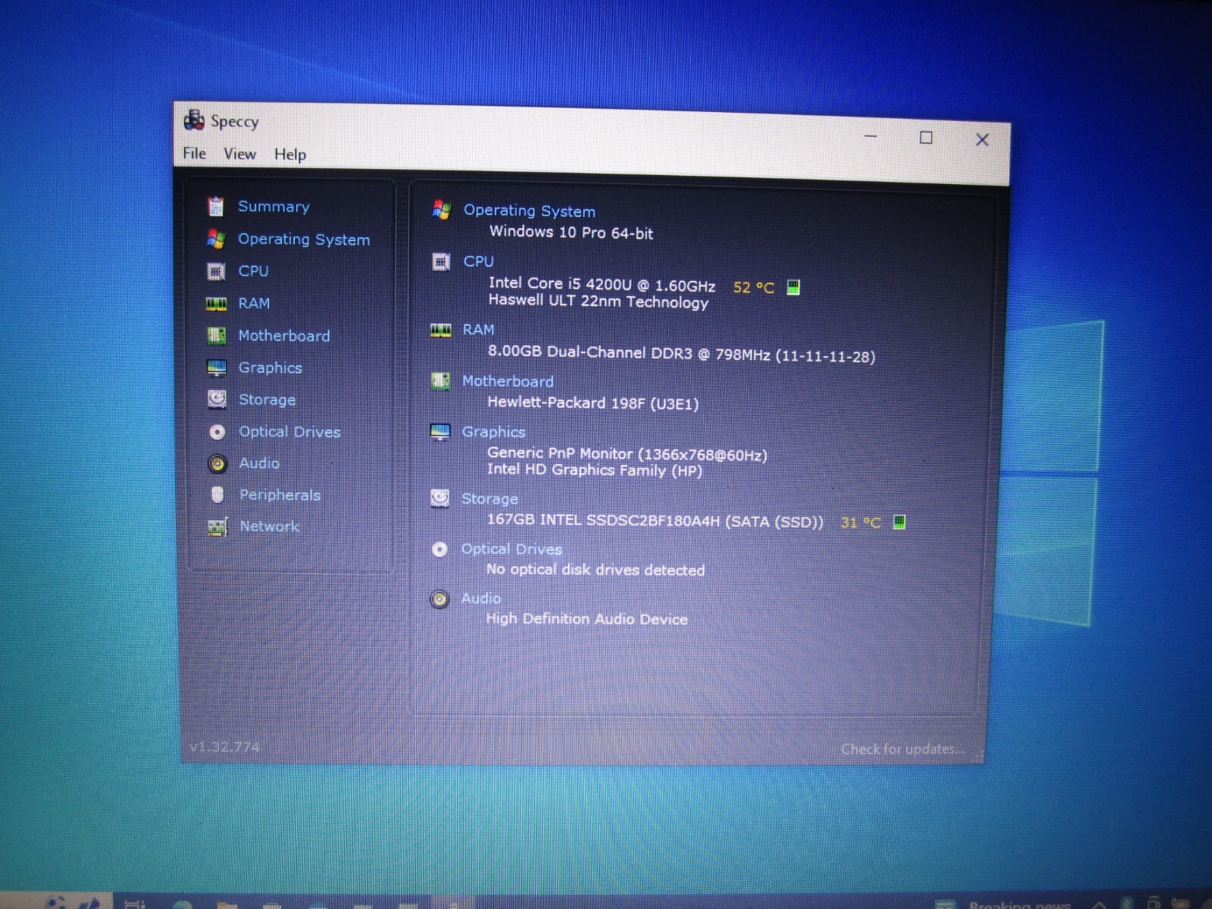This screenshot has width=1212, height=909.
Task: Select Summary in the sidebar
Action: coord(273,207)
